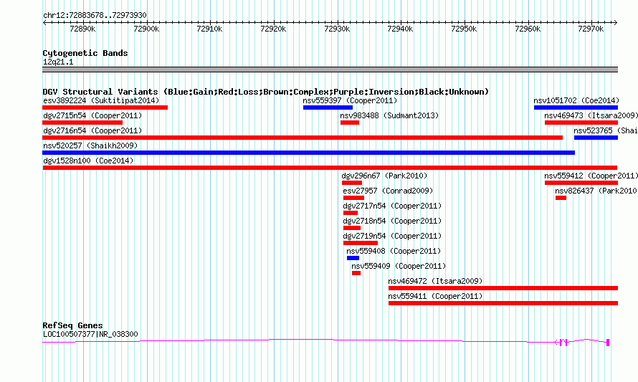Open nsv469473 (Itsara2009) variant label

pos(591,115)
